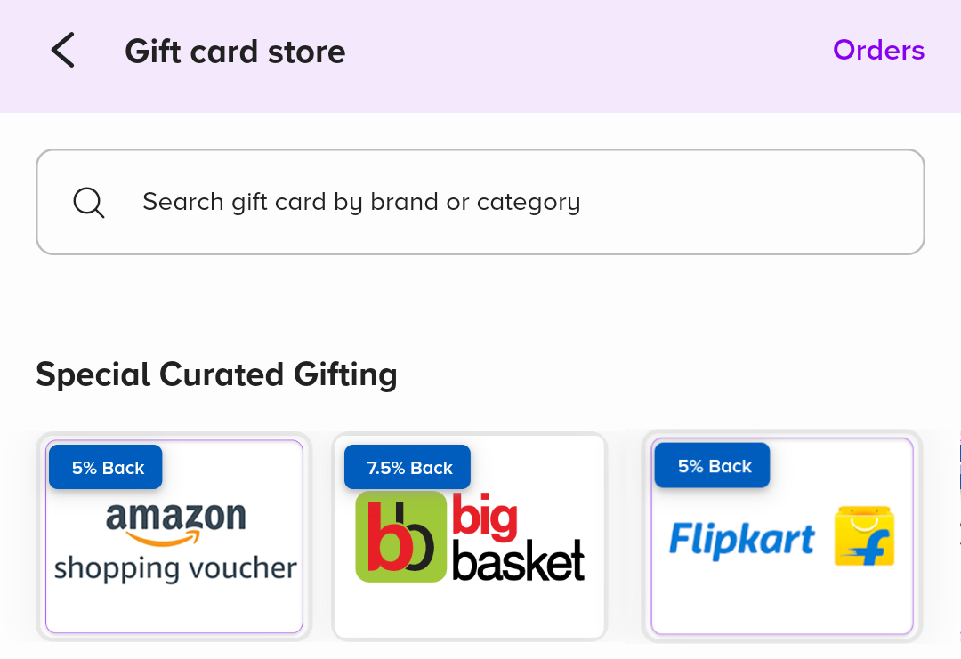Viewport: 961px width, 659px height.
Task: Select the 'Special Curated Gifting' heading
Action: click(x=216, y=374)
